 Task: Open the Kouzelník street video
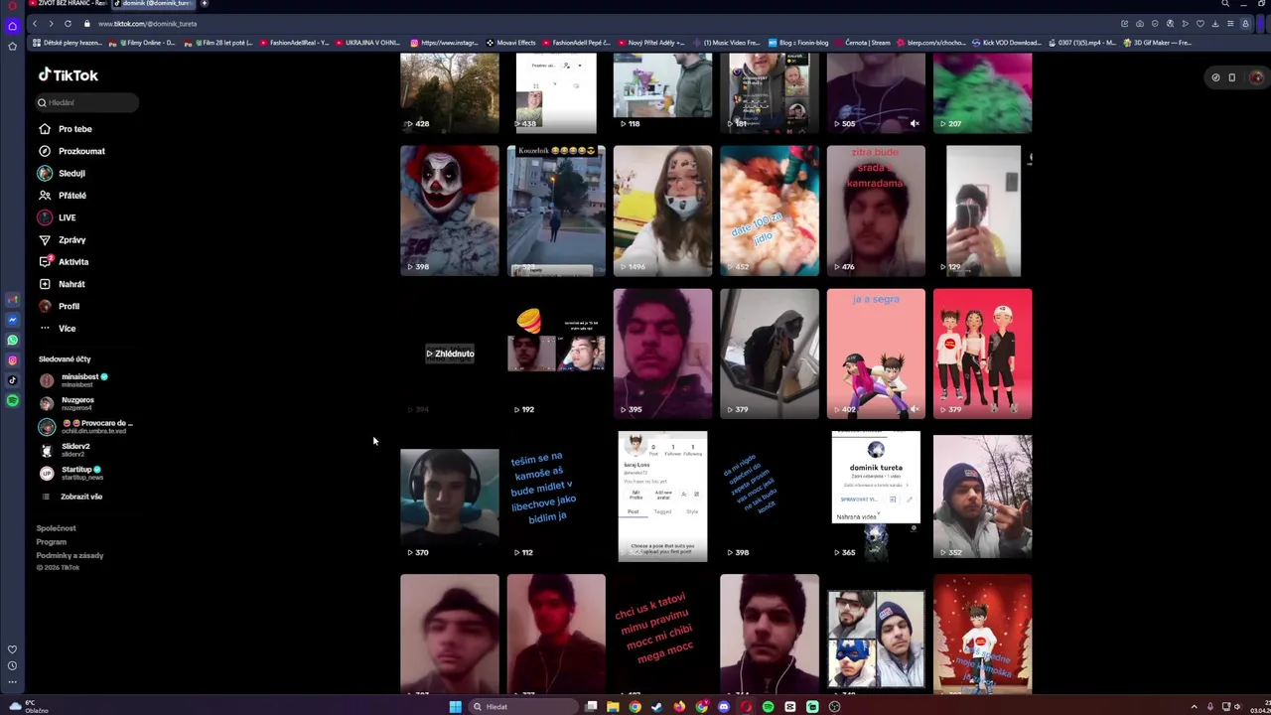click(x=556, y=211)
